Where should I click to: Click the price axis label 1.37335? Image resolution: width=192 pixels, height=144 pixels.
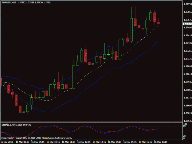click(x=188, y=43)
